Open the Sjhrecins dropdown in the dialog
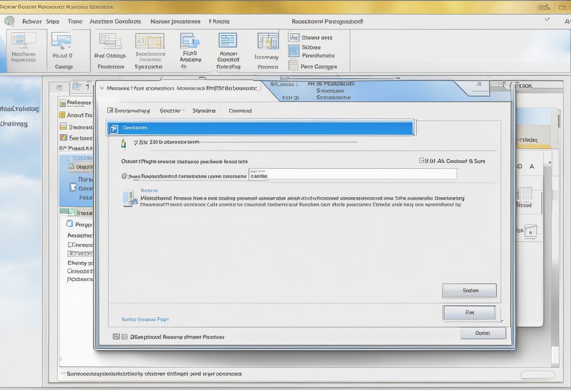This screenshot has height=390, width=571. [x=205, y=111]
